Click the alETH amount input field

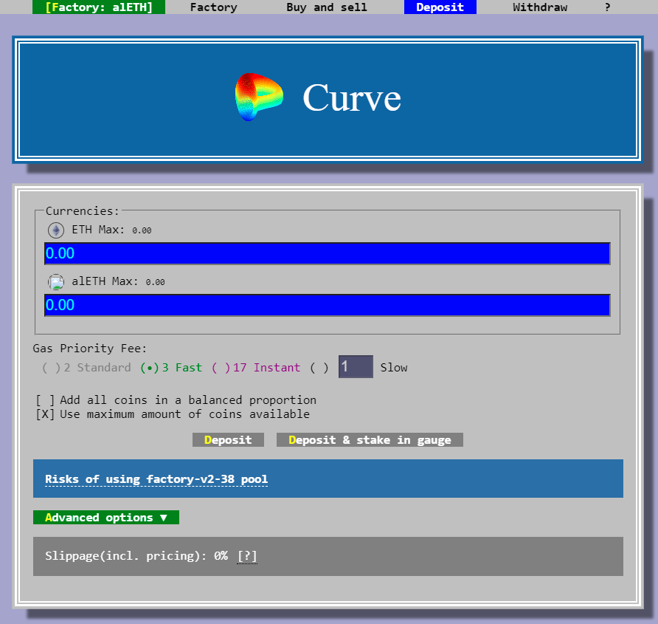tap(328, 305)
